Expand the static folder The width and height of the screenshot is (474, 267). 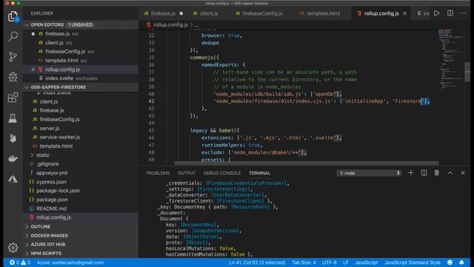pyautogui.click(x=43, y=155)
